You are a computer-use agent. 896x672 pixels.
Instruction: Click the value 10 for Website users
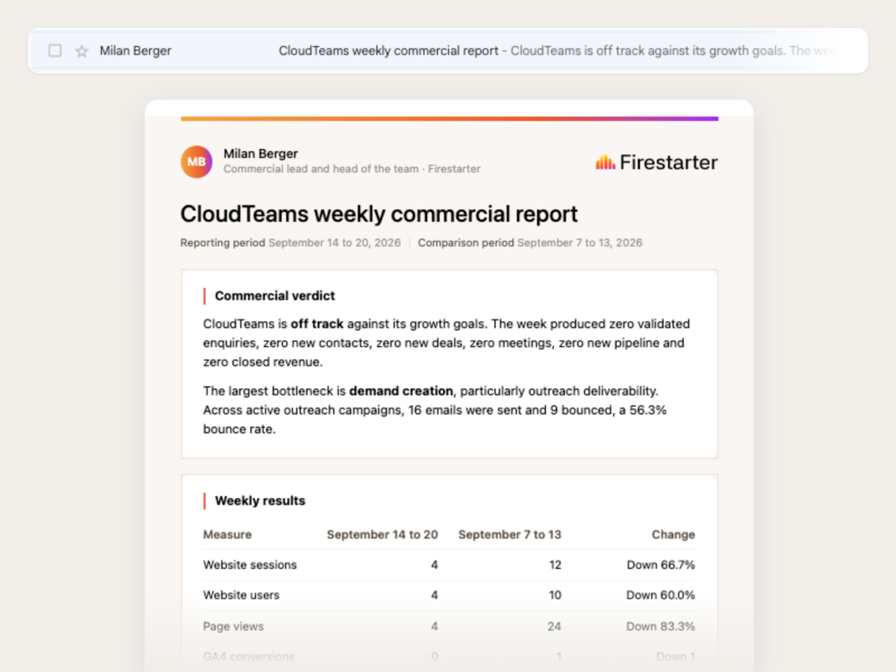coord(555,595)
